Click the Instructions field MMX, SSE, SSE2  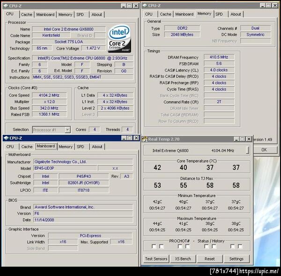tap(82, 77)
